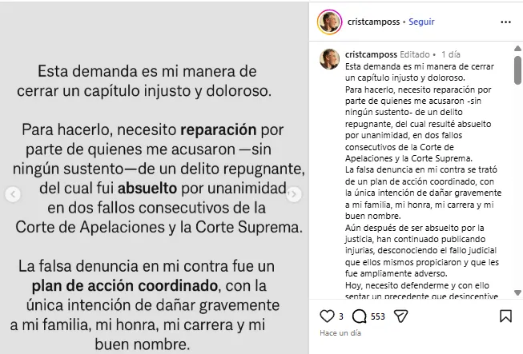Open comments via the speech bubble icon
523x354 pixels.
point(359,316)
